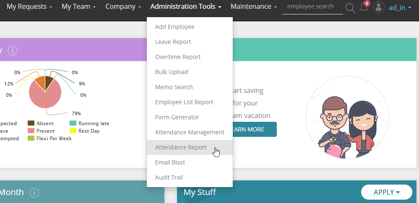Click the info icon beside Month heading

coord(34,193)
